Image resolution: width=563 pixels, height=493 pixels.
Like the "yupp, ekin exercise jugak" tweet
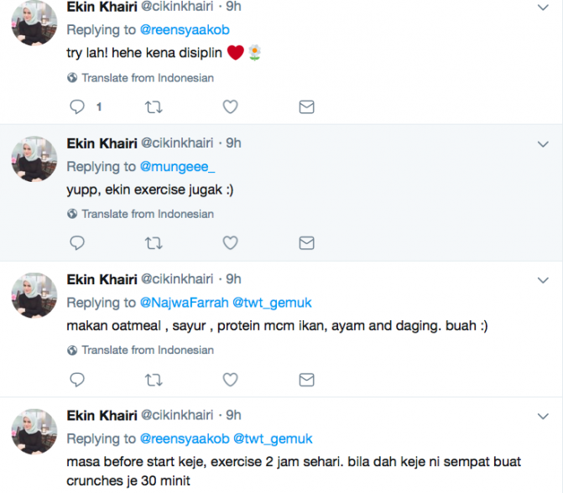pos(230,243)
